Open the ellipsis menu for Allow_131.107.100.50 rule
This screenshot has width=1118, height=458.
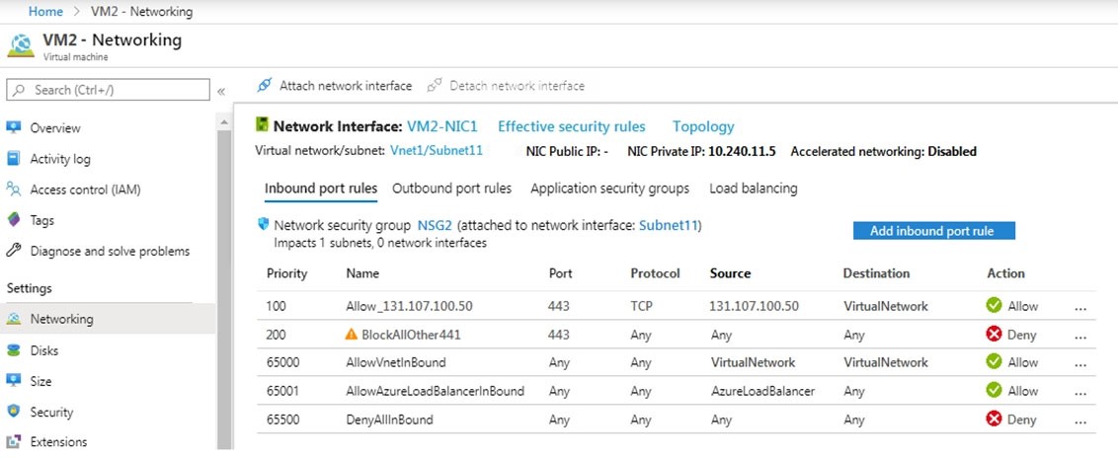[1080, 307]
